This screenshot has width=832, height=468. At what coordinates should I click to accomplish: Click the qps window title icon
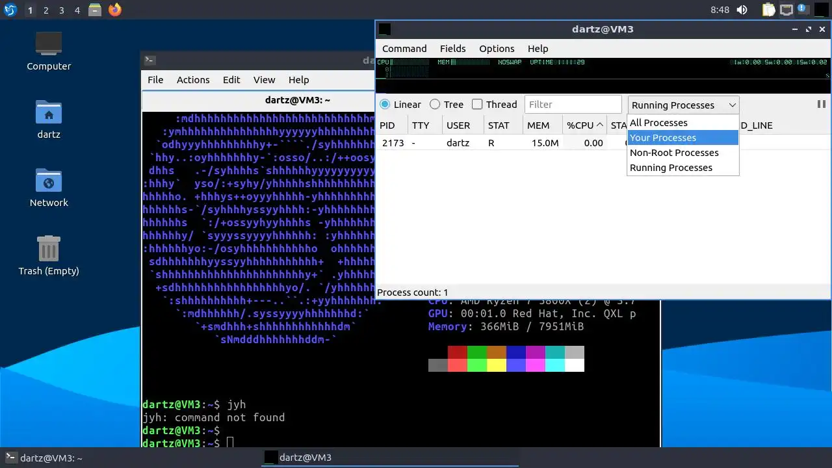385,29
